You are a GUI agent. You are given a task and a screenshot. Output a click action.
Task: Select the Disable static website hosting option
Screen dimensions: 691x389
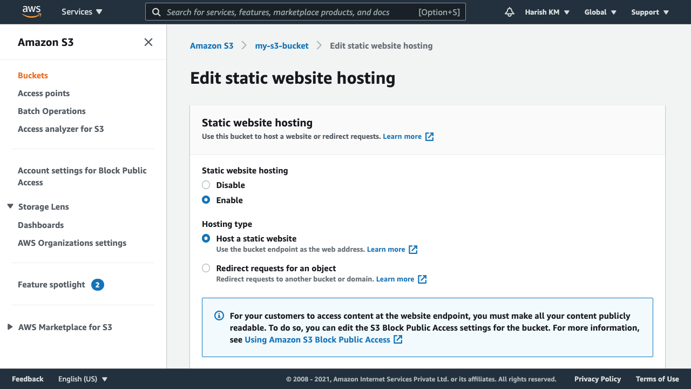pyautogui.click(x=206, y=184)
